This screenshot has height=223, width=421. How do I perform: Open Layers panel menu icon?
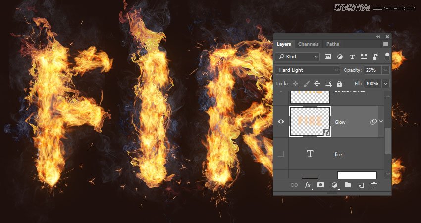(x=386, y=44)
